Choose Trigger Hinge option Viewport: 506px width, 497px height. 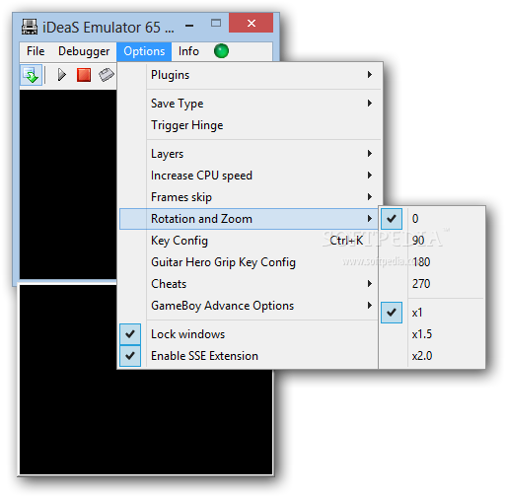(250, 125)
